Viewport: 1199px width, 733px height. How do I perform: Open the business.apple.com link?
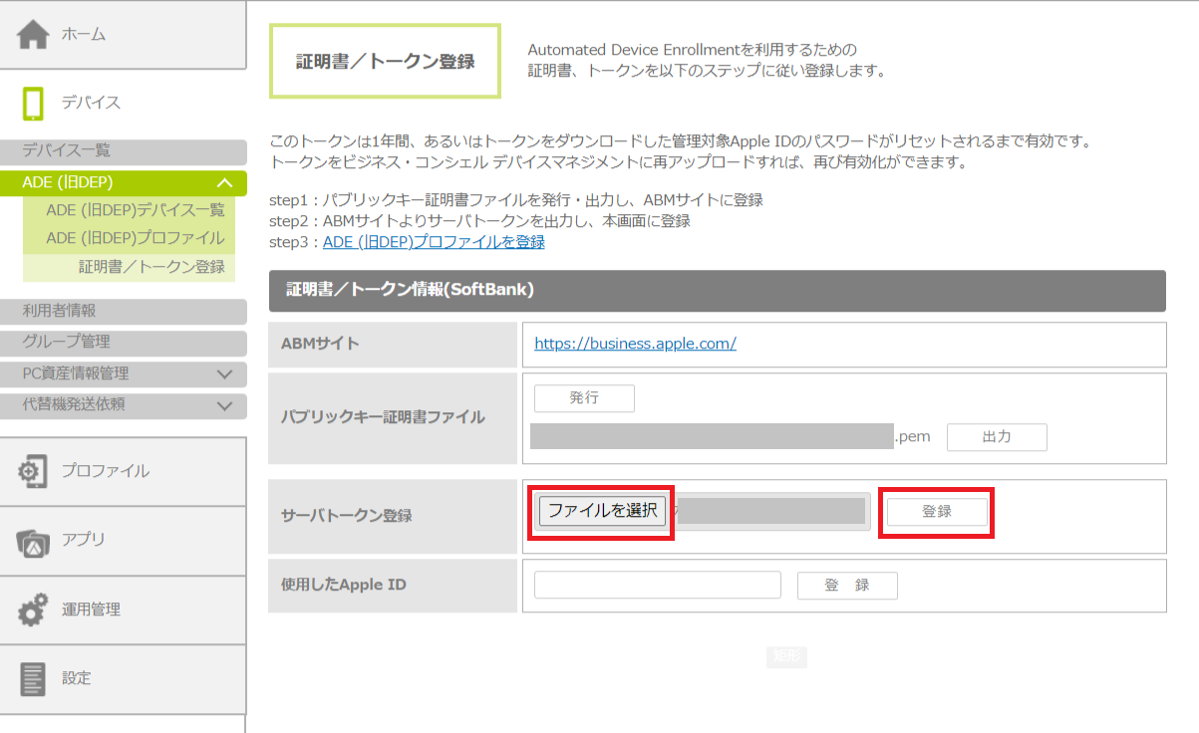[x=635, y=344]
